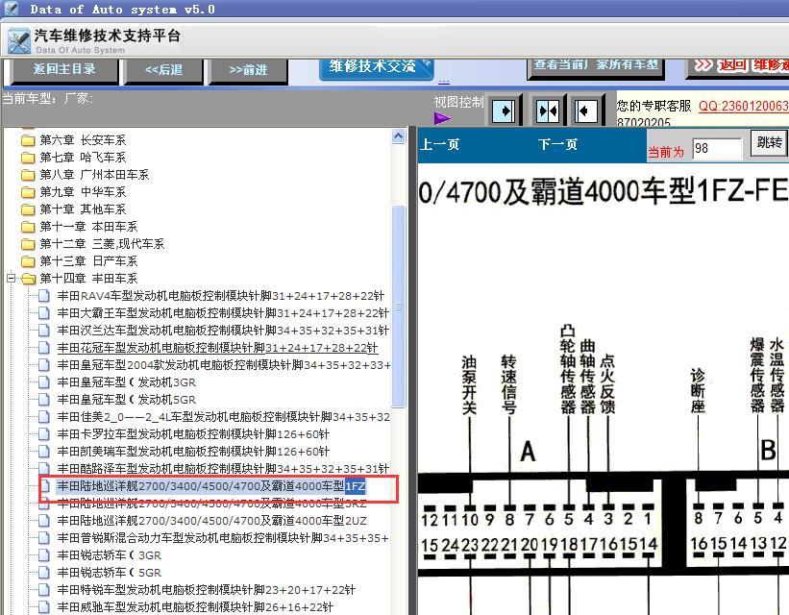Open the 第十二章 三菱,现代车系 folder
Screen dimensions: 789x615
pyautogui.click(x=102, y=243)
